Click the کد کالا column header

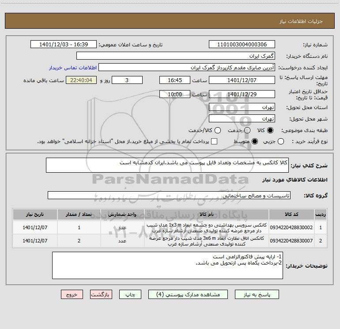[291, 214]
